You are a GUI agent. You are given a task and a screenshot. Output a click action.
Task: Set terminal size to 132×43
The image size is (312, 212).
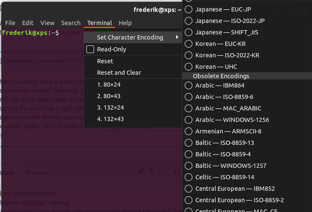coord(133,119)
